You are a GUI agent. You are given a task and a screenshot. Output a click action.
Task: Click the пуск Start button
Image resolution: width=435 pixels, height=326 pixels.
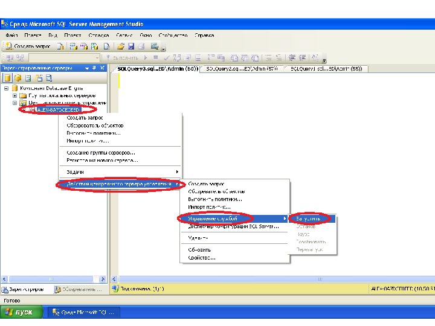[x=21, y=312]
